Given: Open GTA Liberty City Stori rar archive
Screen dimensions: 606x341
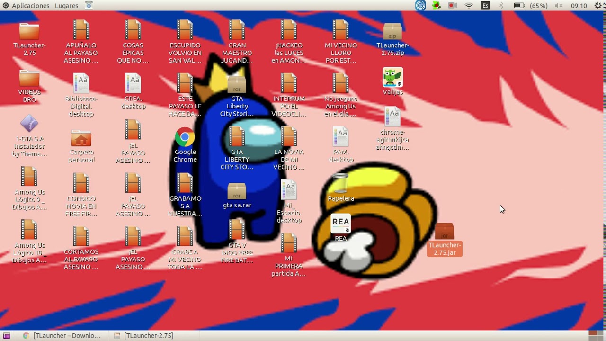Looking at the screenshot, I should [237, 84].
